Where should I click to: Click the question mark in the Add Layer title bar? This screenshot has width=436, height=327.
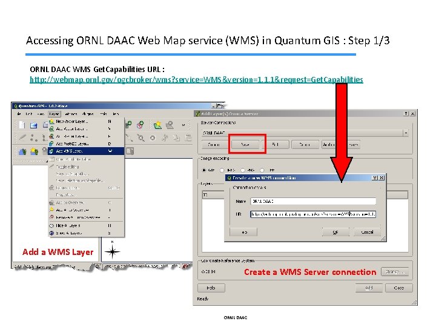click(x=406, y=113)
